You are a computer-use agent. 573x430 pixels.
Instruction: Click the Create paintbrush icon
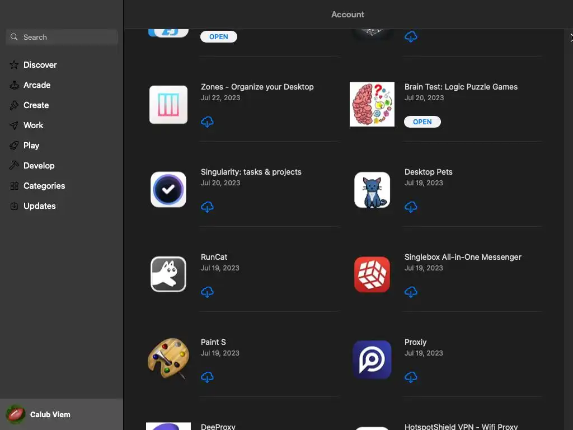pos(14,105)
